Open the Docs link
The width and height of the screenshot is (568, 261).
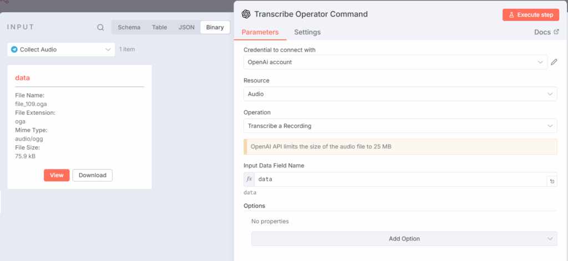point(546,32)
